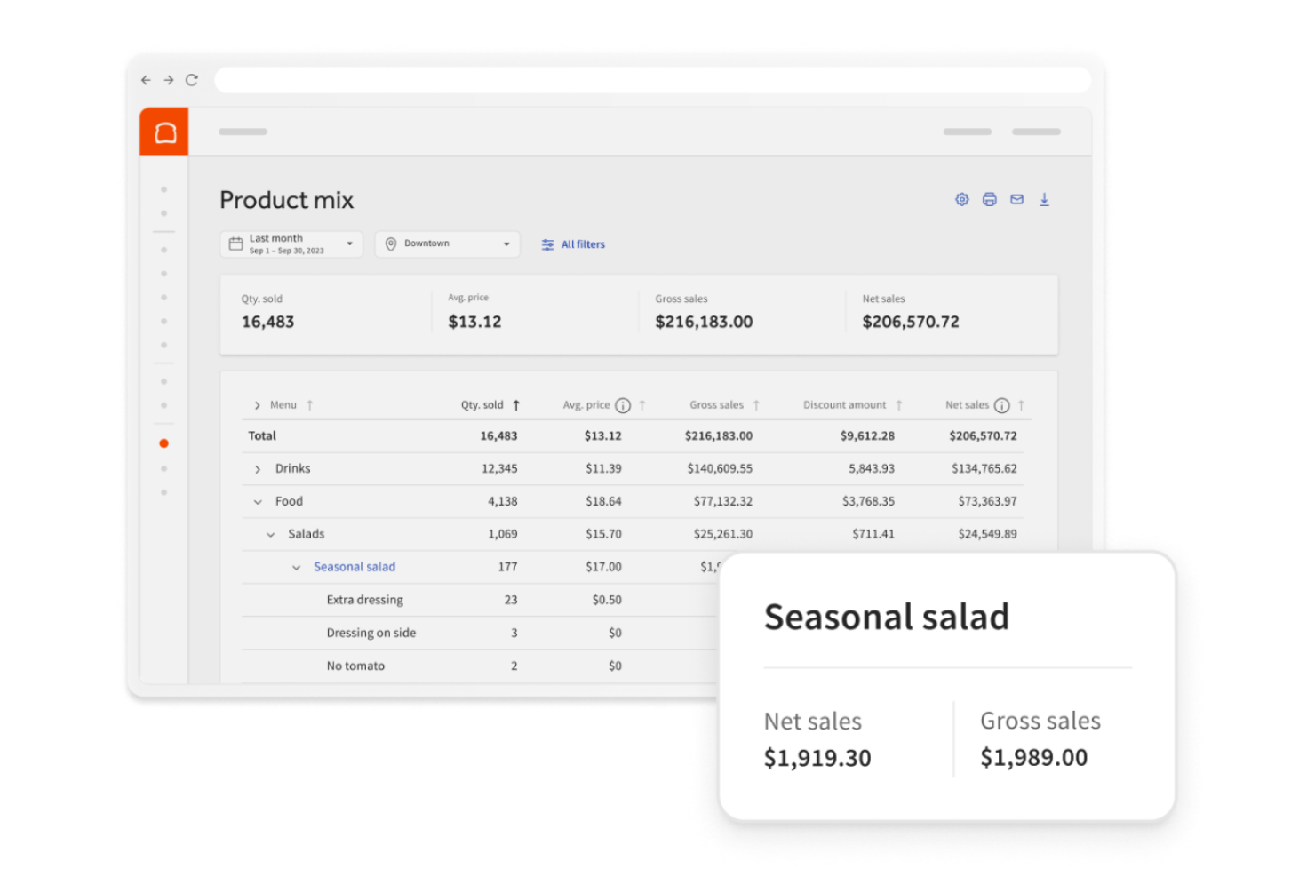Click the print icon
The width and height of the screenshot is (1315, 877).
pyautogui.click(x=989, y=200)
